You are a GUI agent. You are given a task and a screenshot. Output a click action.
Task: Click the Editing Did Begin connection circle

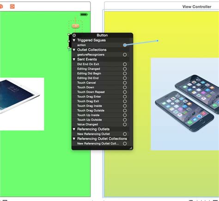[x=125, y=74]
